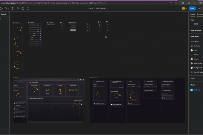Collapse the motor card in Desktop 2
The width and height of the screenshot is (203, 135).
pyautogui.click(x=111, y=81)
